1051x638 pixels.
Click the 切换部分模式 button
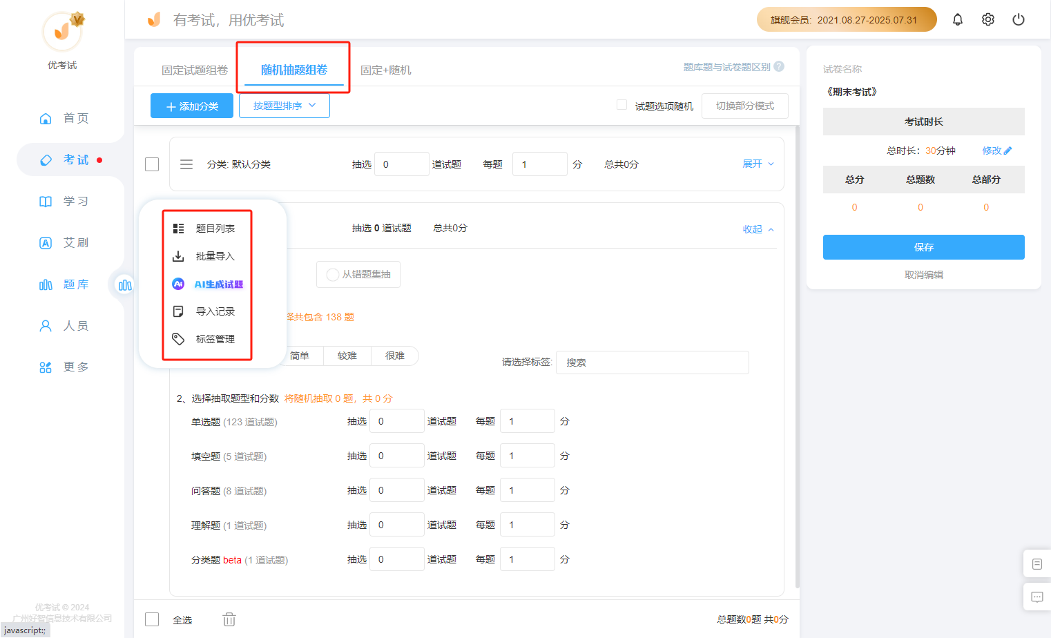click(x=745, y=106)
